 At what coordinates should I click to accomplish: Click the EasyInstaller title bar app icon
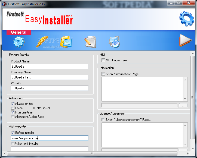pos(4,4)
